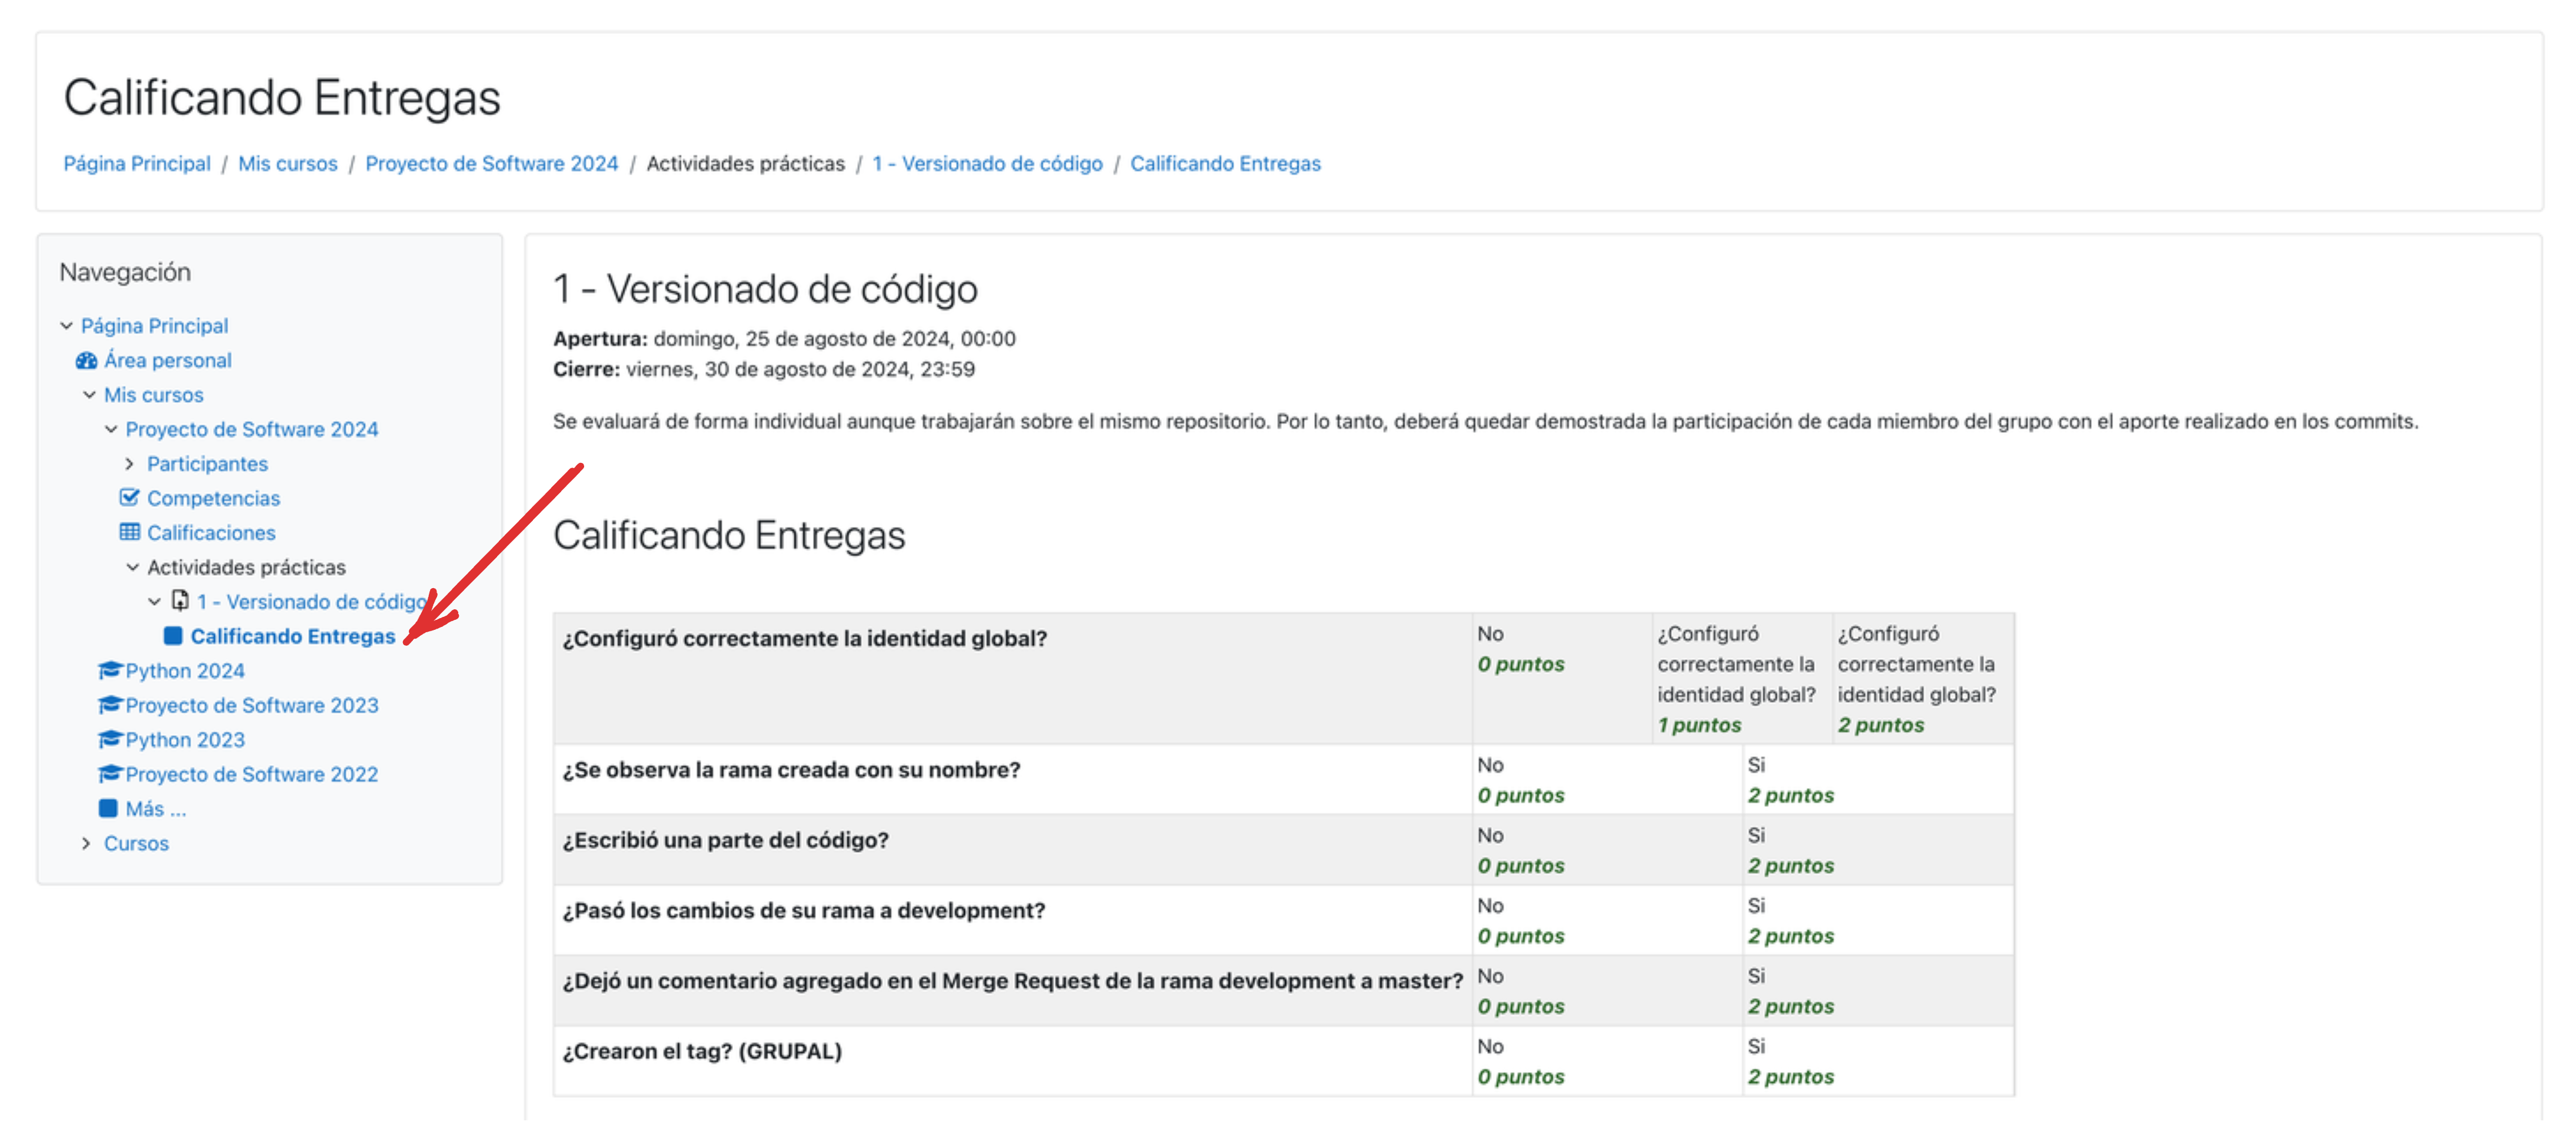Click the '1 - Versionado de código' page heading

tap(765, 290)
